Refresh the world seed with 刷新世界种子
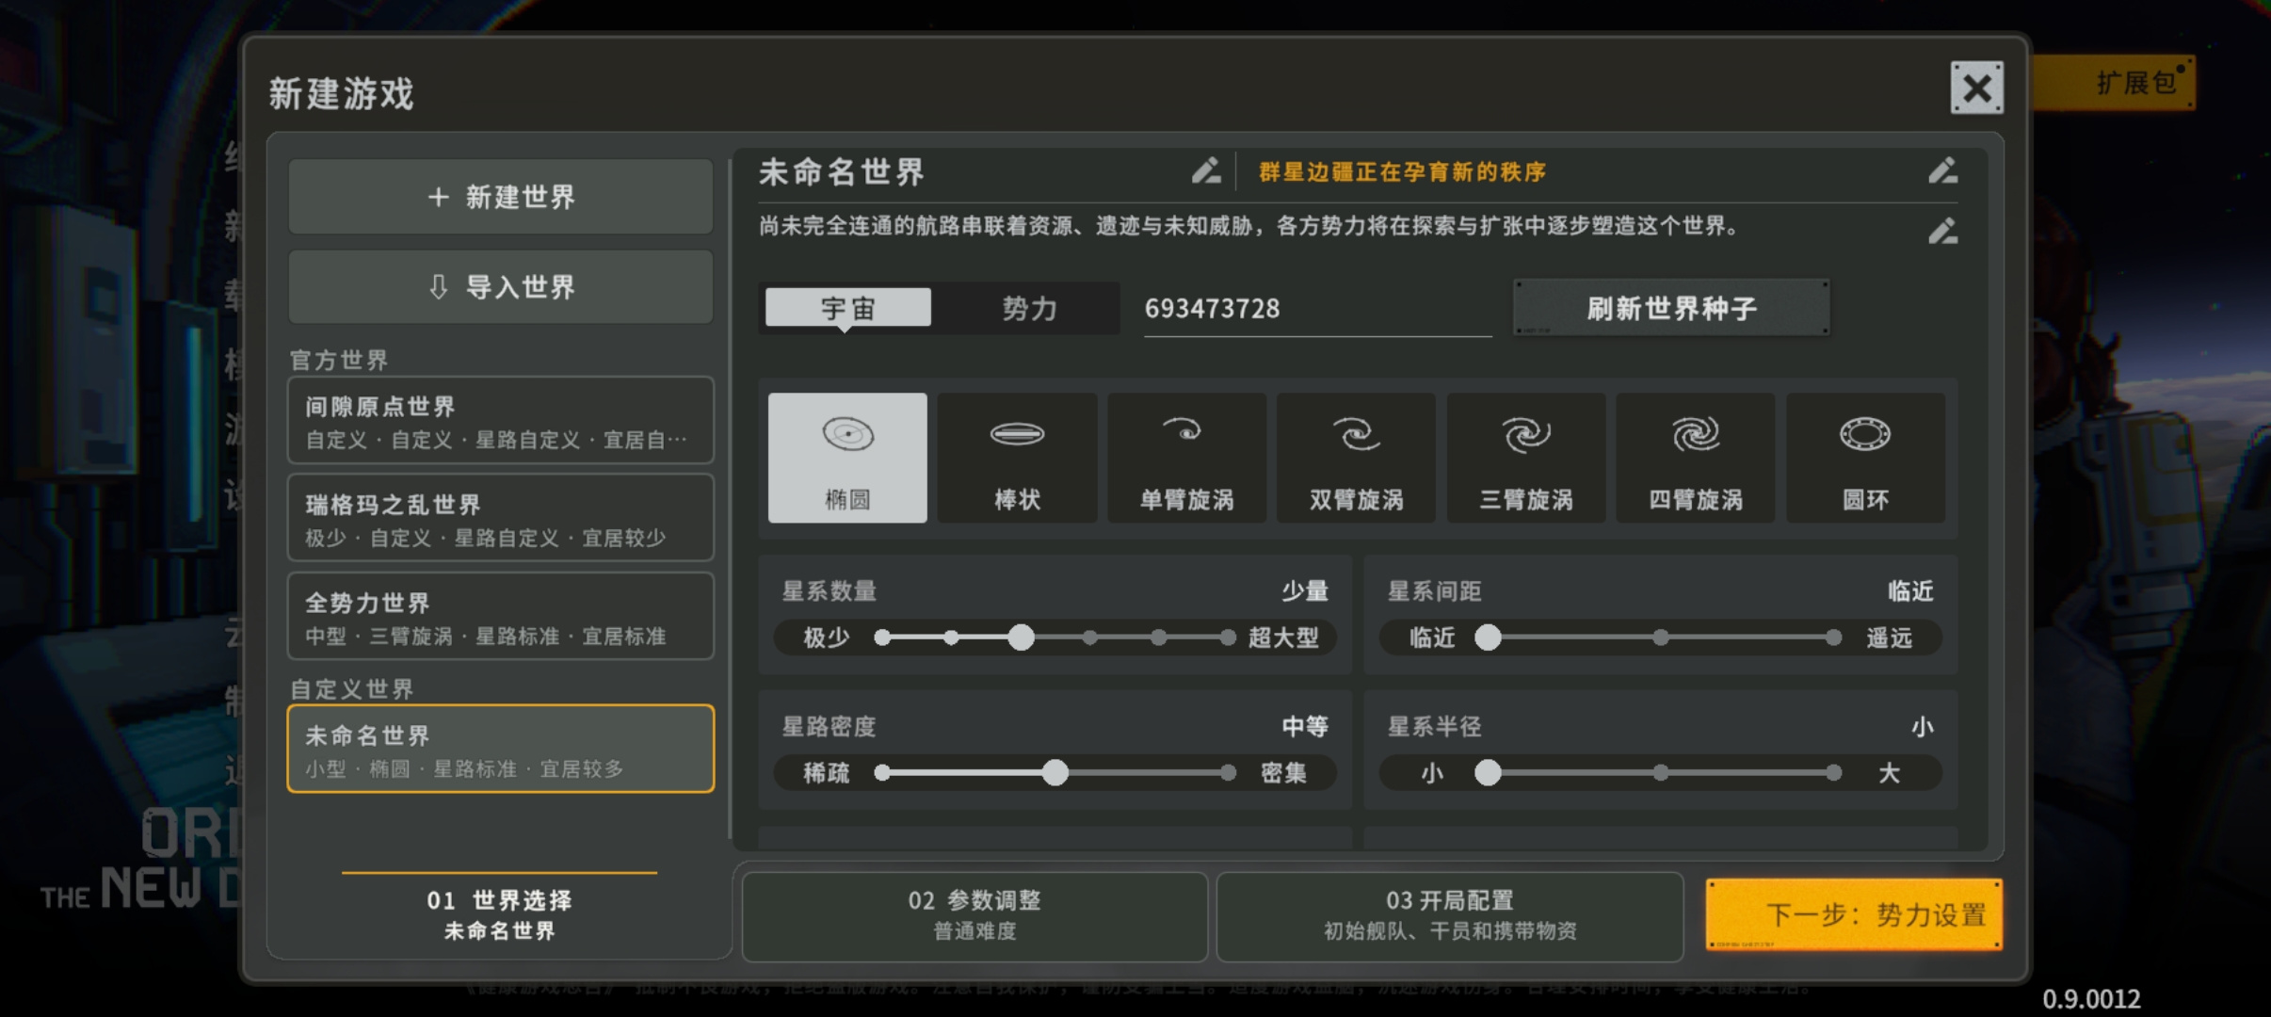Screen dimensions: 2271x1017 click(x=1671, y=308)
